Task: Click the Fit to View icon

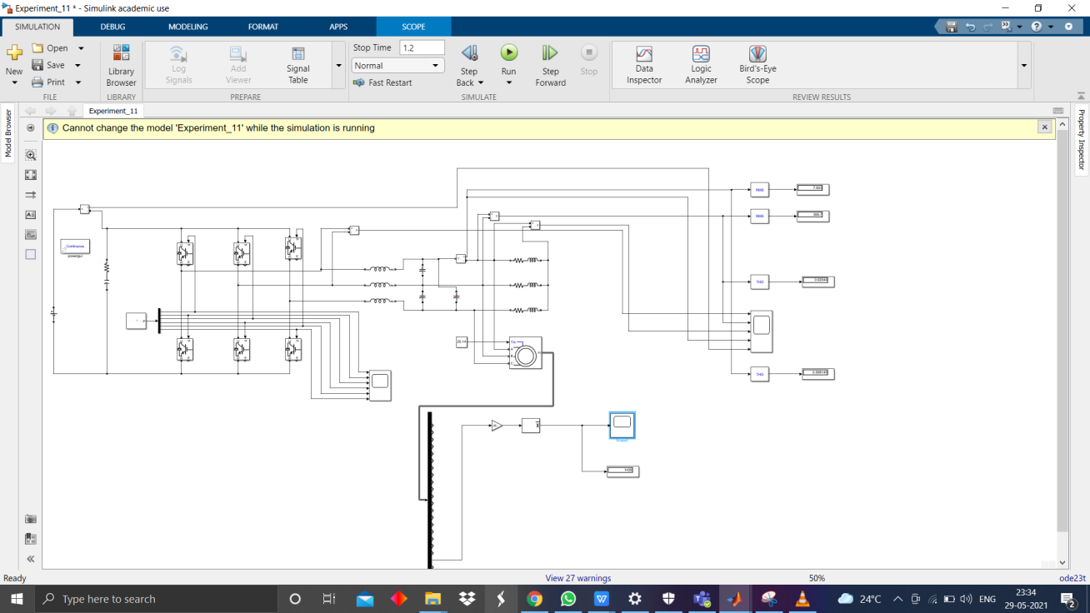Action: click(31, 175)
